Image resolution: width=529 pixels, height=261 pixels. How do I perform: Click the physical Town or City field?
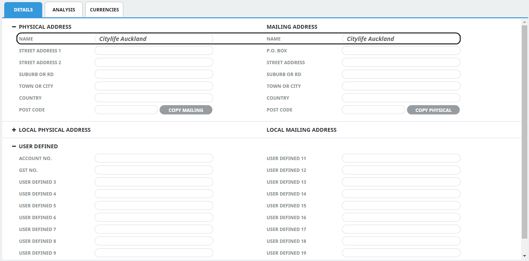click(154, 86)
